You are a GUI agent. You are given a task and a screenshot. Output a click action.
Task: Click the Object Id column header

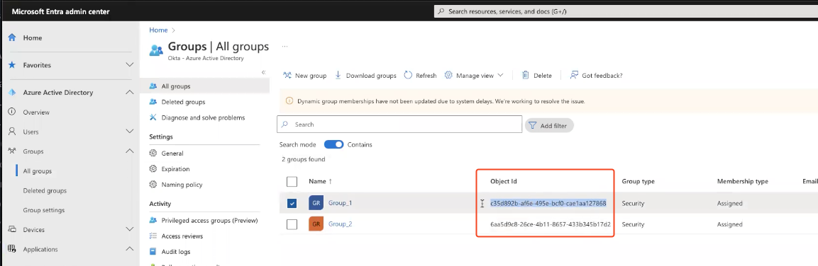[504, 182]
